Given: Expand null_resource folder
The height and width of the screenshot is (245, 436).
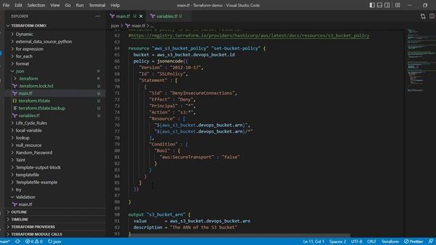Looking at the screenshot, I should [56, 145].
